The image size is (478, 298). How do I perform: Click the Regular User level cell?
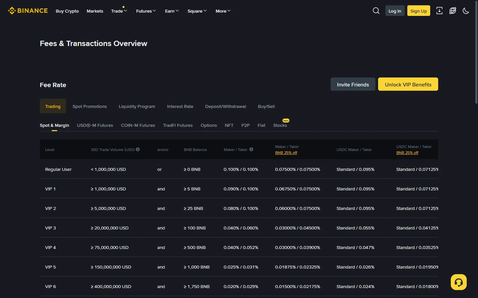(58, 169)
